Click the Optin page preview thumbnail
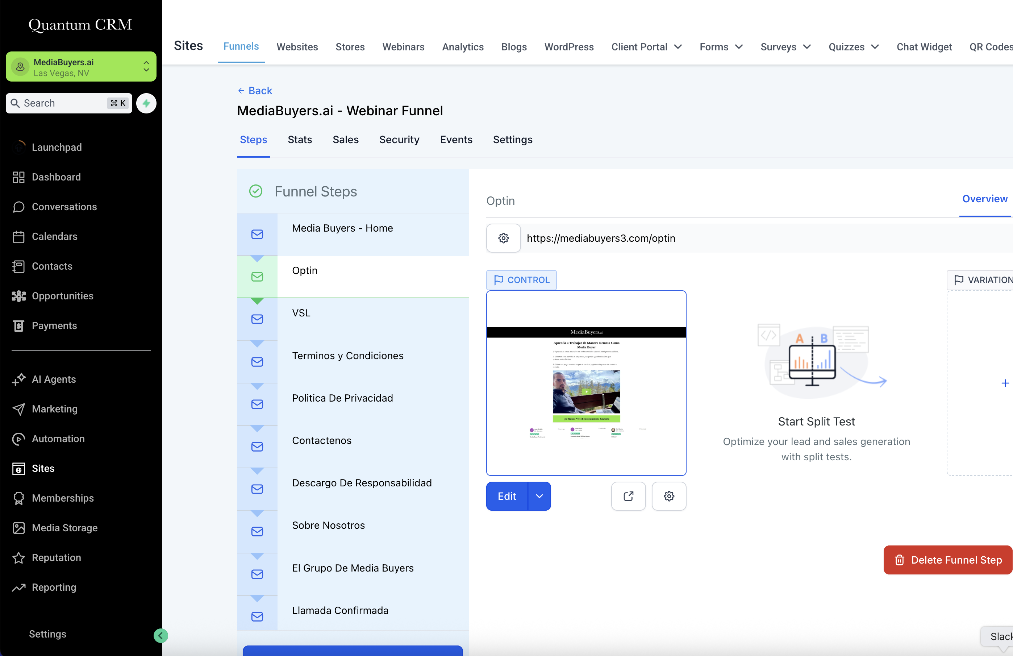This screenshot has width=1013, height=656. (x=586, y=383)
